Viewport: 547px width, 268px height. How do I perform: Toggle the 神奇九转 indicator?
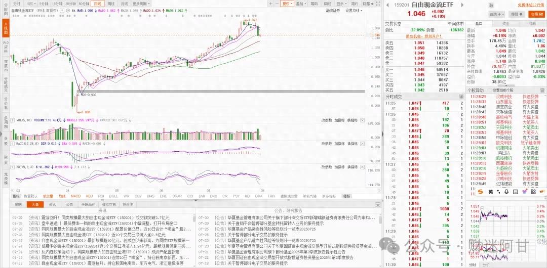[x=309, y=196]
